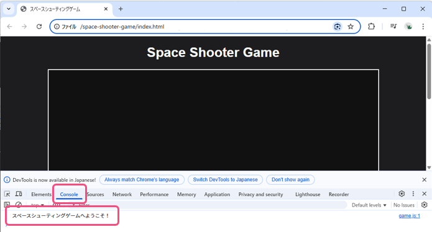Reload the current page
This screenshot has width=432, height=232.
(x=39, y=27)
